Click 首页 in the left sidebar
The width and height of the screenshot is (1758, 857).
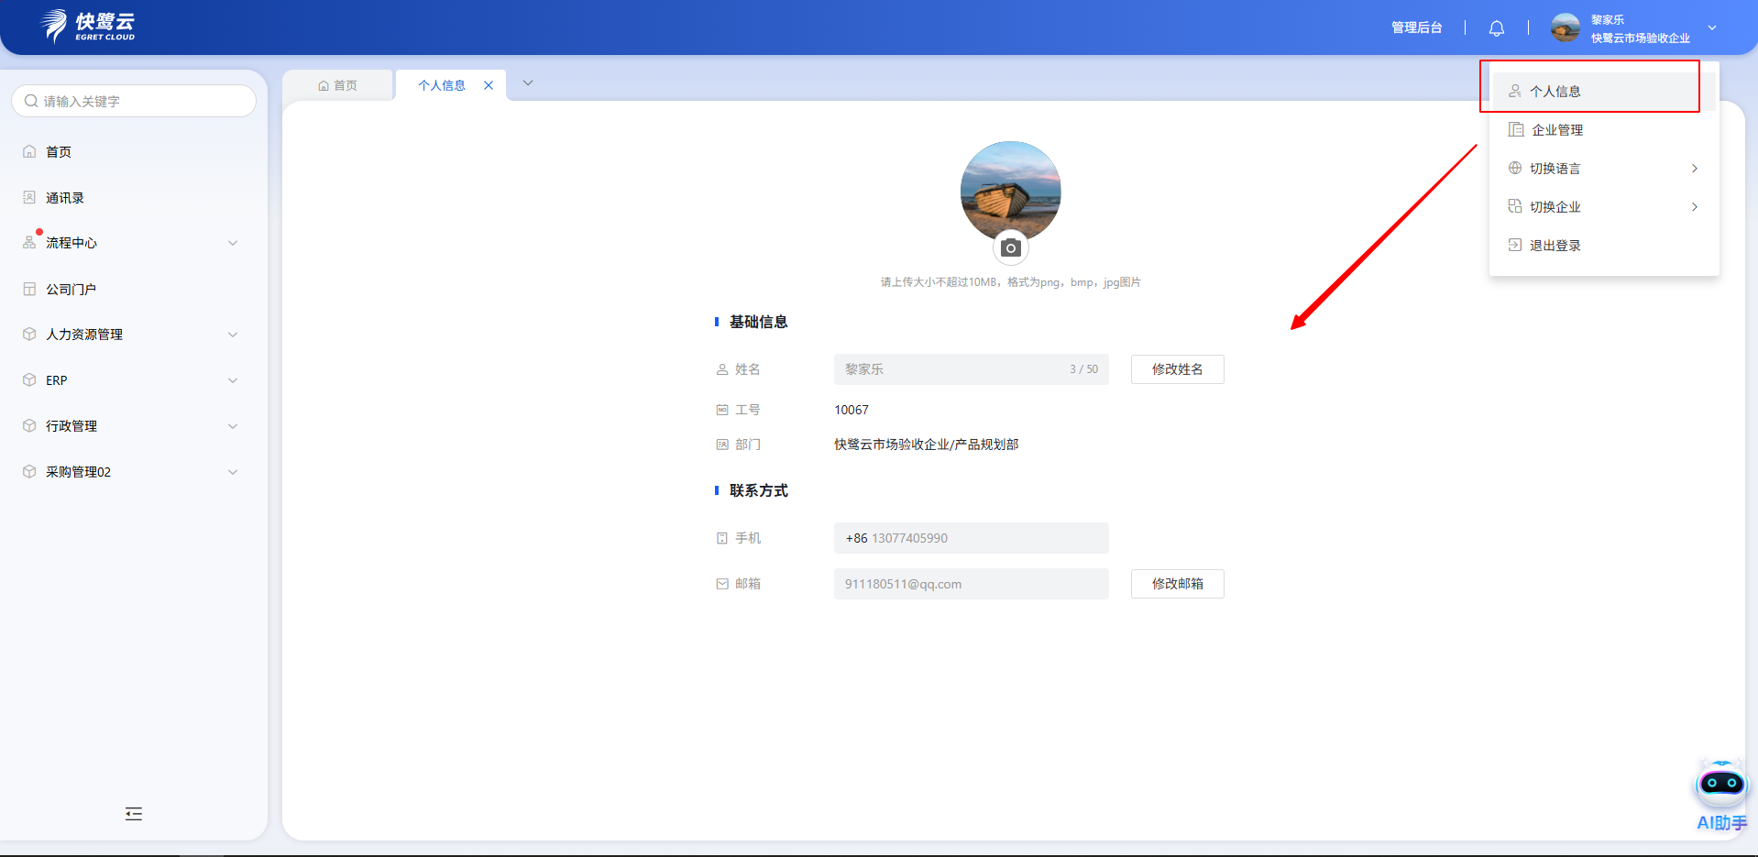[59, 152]
